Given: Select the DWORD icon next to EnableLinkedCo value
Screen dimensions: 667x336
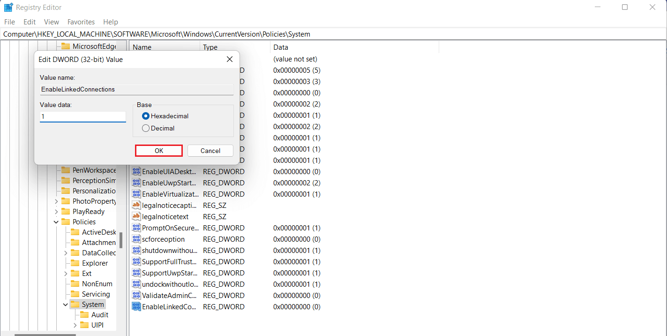Looking at the screenshot, I should [x=136, y=306].
